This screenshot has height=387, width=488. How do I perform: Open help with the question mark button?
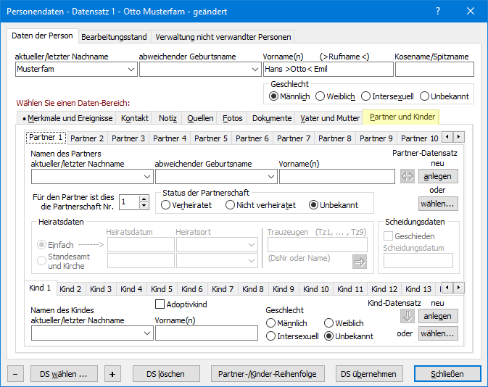tap(437, 12)
